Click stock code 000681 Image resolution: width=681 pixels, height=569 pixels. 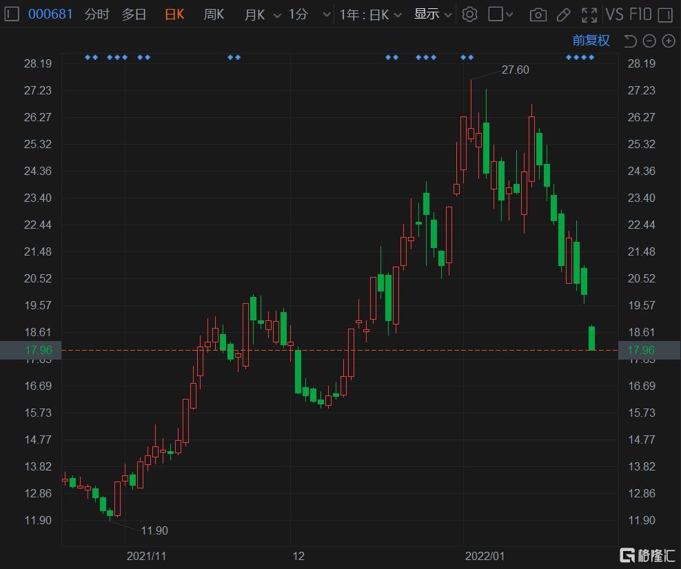[50, 14]
